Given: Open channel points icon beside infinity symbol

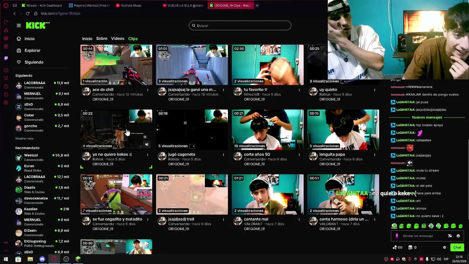Looking at the screenshot, I should tap(395, 247).
